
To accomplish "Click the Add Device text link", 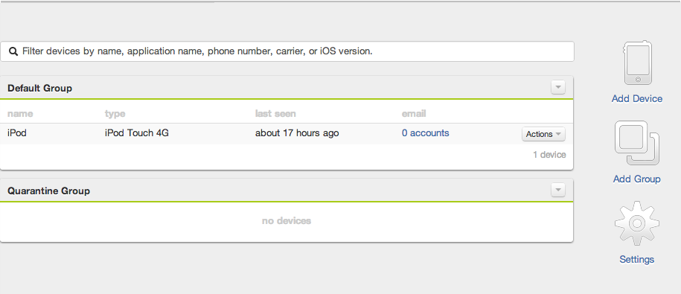I will click(637, 98).
